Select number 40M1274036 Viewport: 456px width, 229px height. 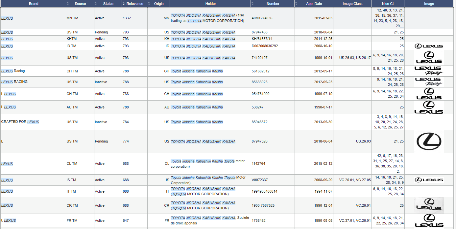coord(262,18)
